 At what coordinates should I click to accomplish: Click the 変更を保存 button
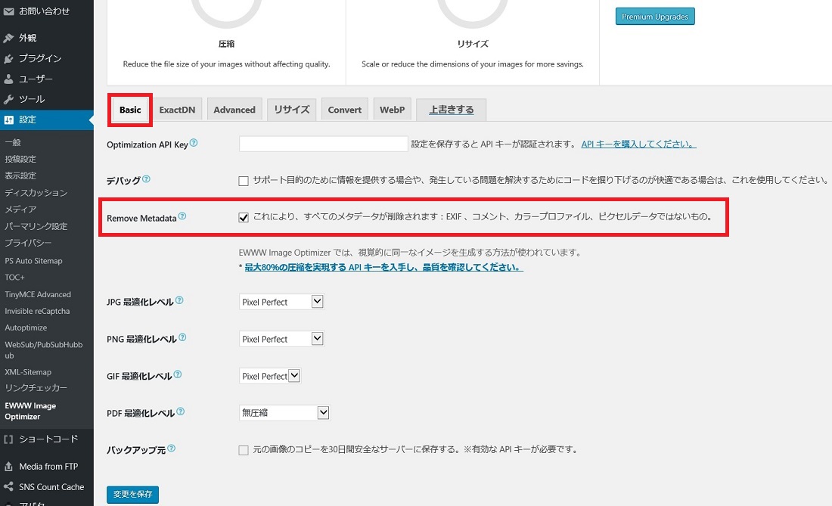point(132,495)
